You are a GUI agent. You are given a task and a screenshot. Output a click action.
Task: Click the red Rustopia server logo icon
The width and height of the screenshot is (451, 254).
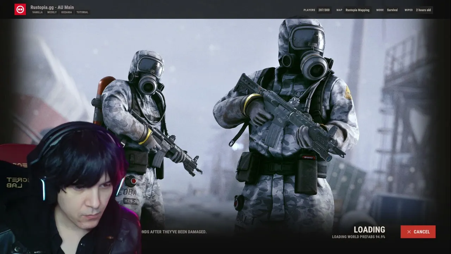click(x=20, y=10)
